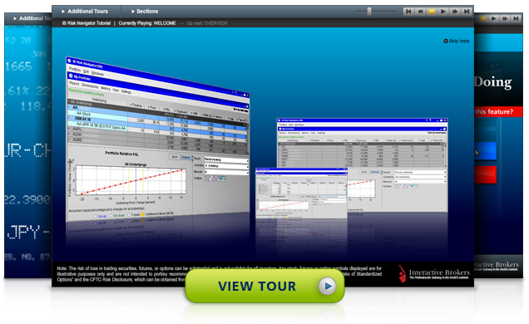Open the Edit menu in the tilted Risk Navigator
Screen dimensions: 529x324
click(86, 71)
